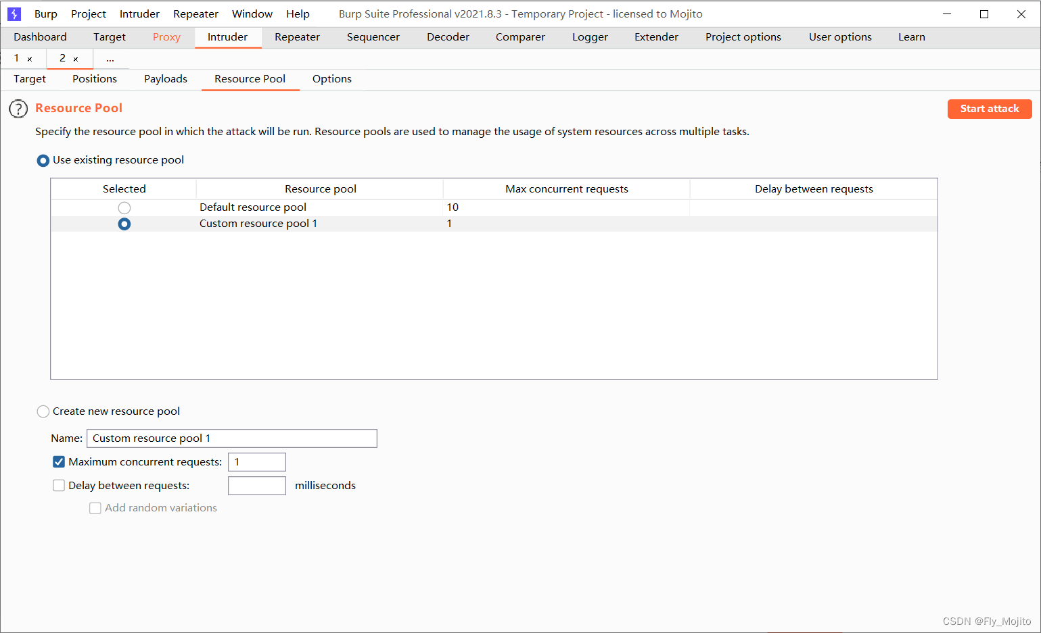The height and width of the screenshot is (633, 1041).
Task: Click the Resource Pool section heading
Action: [x=78, y=108]
